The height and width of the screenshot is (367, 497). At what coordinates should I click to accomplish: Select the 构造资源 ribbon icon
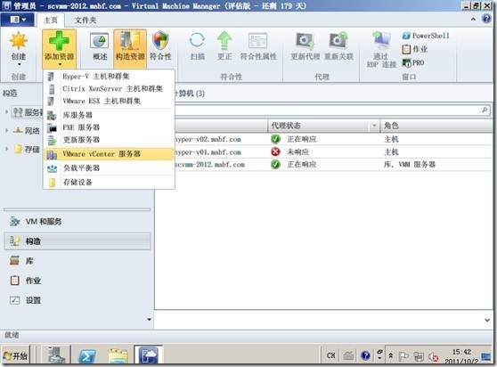pyautogui.click(x=130, y=41)
